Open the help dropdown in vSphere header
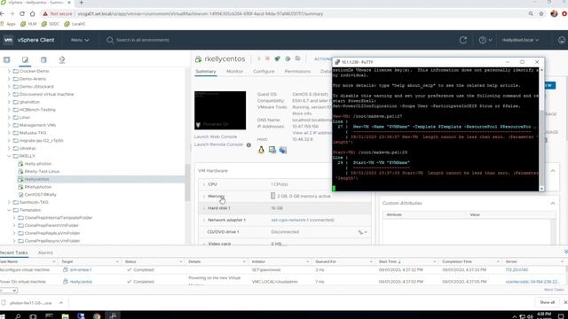The width and height of the screenshot is (568, 319). 485,40
